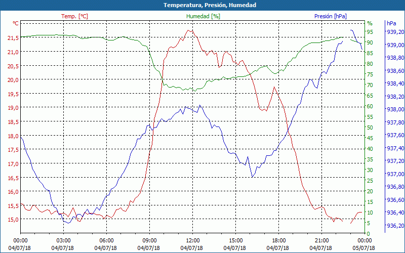
Task: Click humidity axis value 85
Action: tap(370, 53)
